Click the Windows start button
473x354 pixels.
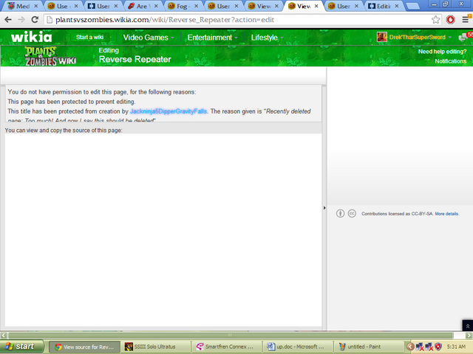(21, 347)
